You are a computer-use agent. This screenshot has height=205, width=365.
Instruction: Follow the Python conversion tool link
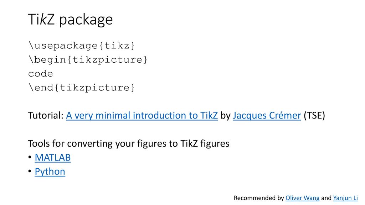(x=50, y=172)
